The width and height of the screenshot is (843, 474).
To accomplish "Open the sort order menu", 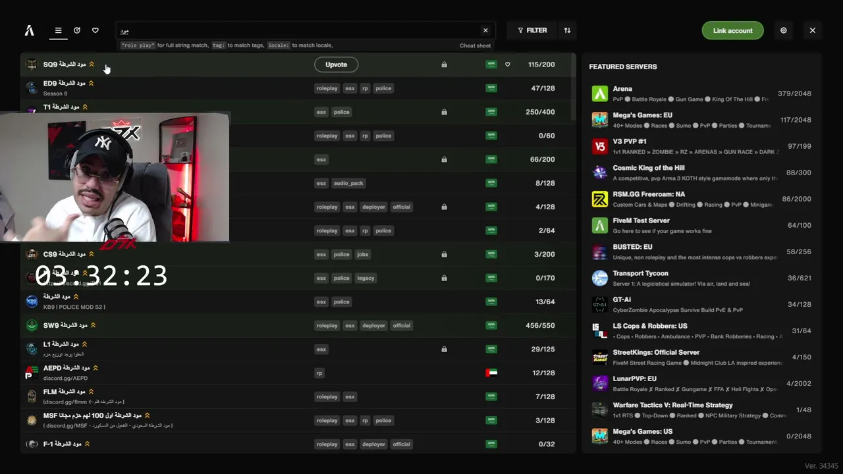I will pos(567,30).
